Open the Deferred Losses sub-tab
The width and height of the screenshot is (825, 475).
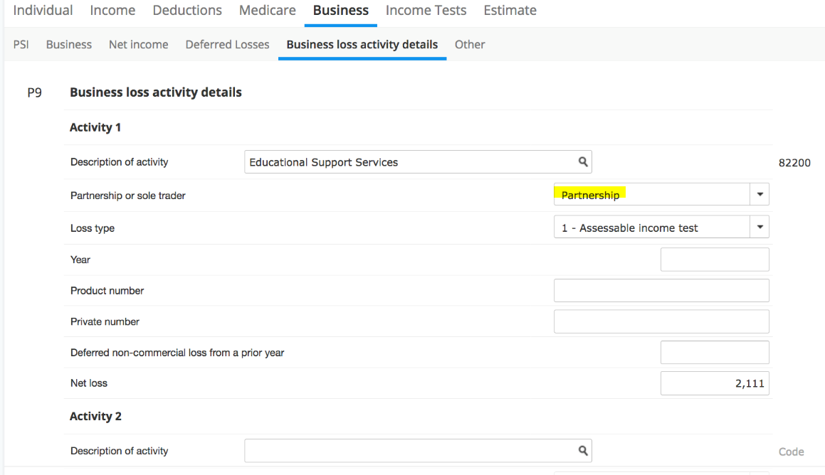(227, 45)
